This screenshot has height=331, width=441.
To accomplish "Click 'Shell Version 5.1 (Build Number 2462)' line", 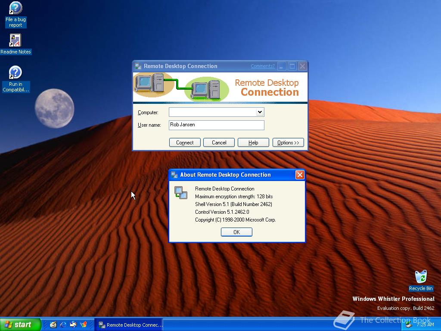I will [x=233, y=204].
